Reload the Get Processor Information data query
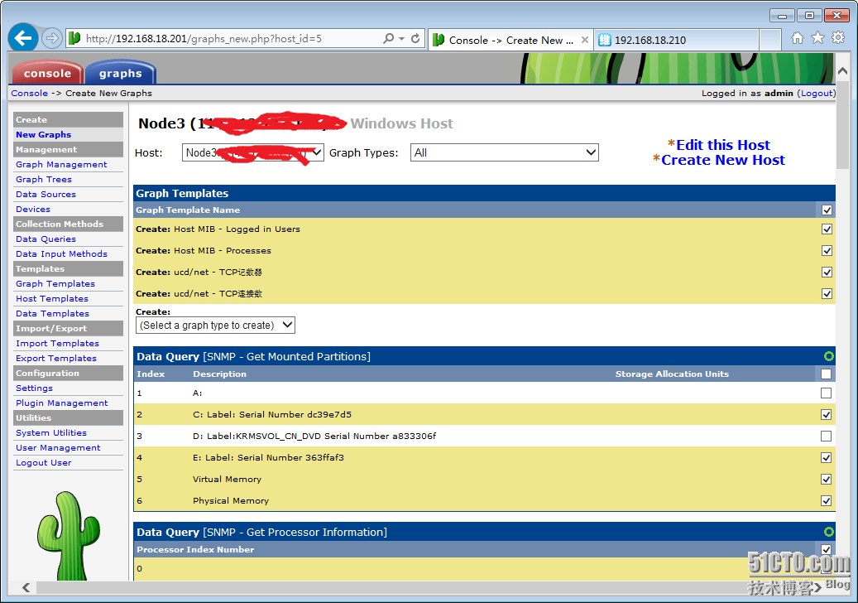 tap(828, 532)
